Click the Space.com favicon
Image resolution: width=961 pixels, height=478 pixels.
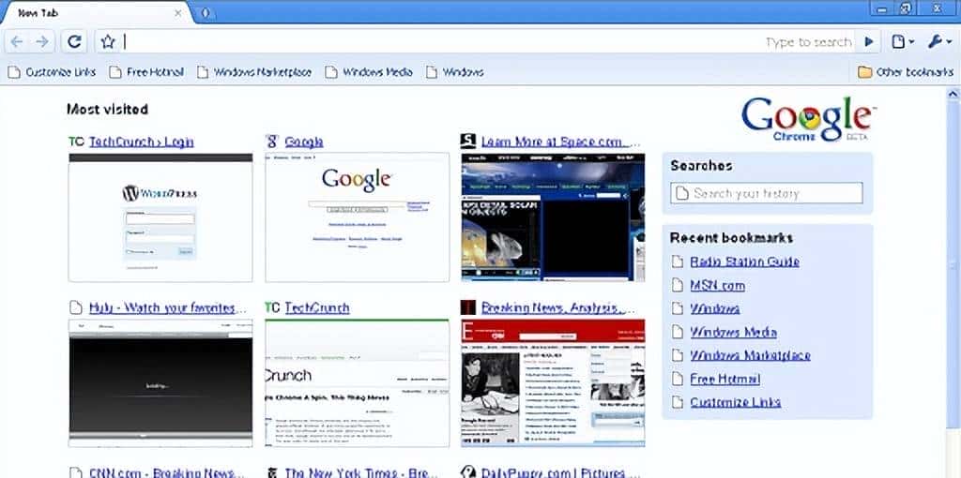pos(468,142)
